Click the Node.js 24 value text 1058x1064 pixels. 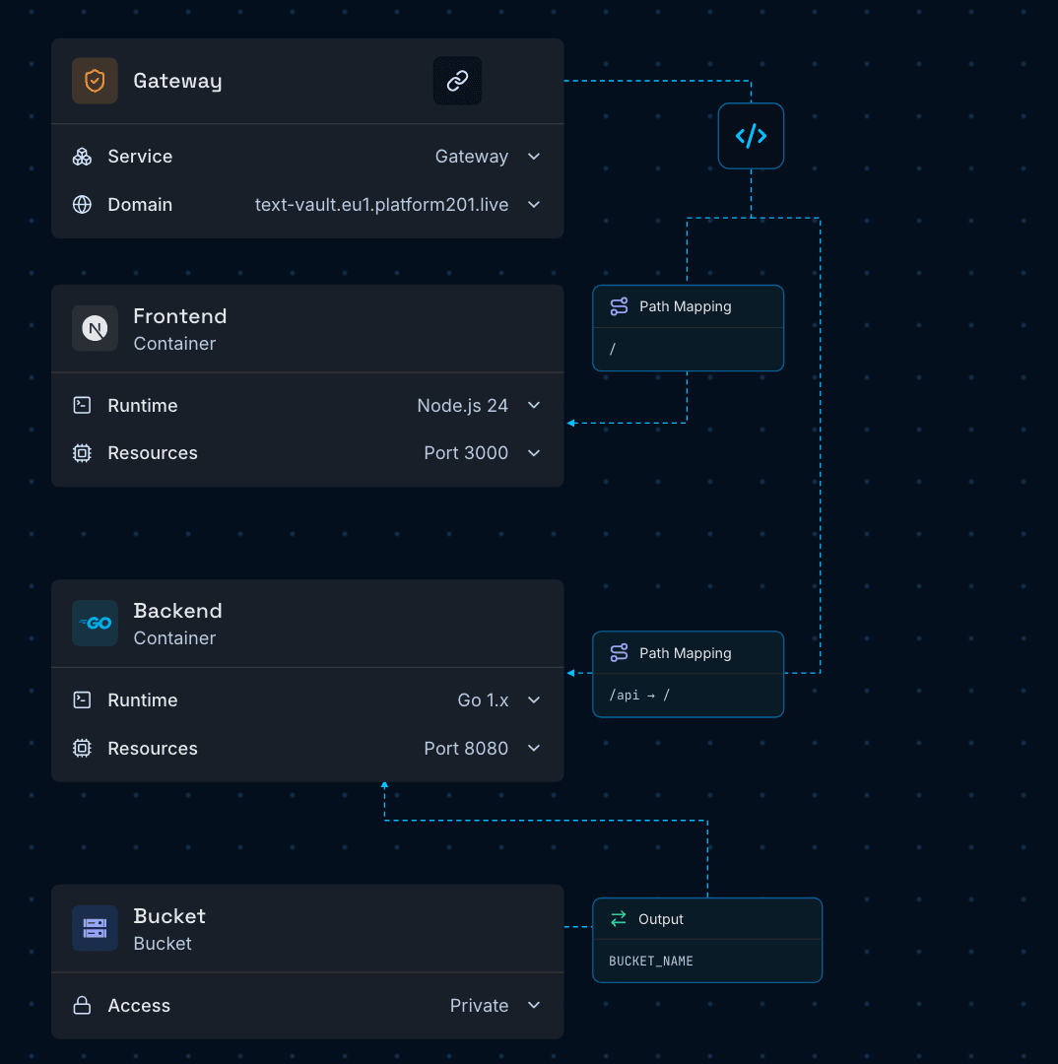463,405
